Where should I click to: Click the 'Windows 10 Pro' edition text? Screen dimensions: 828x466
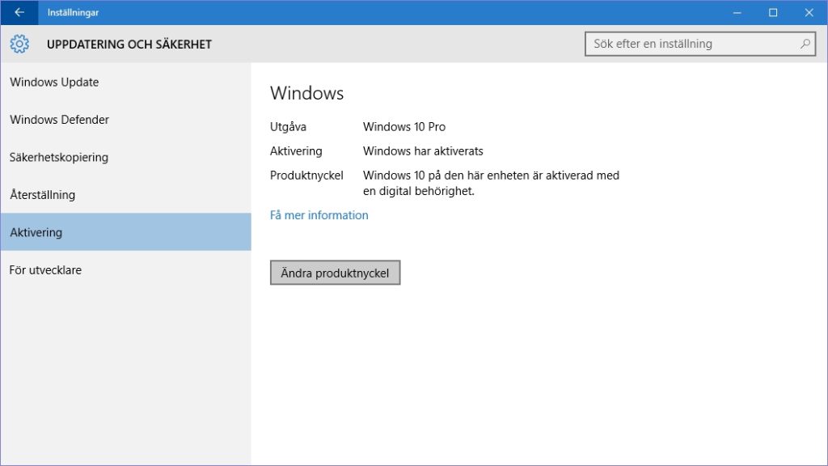pos(403,127)
